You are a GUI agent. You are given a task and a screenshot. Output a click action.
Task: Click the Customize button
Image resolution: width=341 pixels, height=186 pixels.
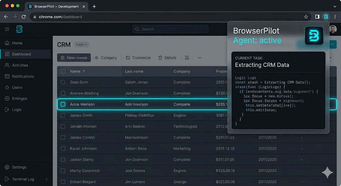(138, 58)
